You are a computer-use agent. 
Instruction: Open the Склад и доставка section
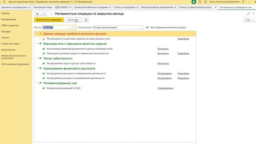coord(10,44)
